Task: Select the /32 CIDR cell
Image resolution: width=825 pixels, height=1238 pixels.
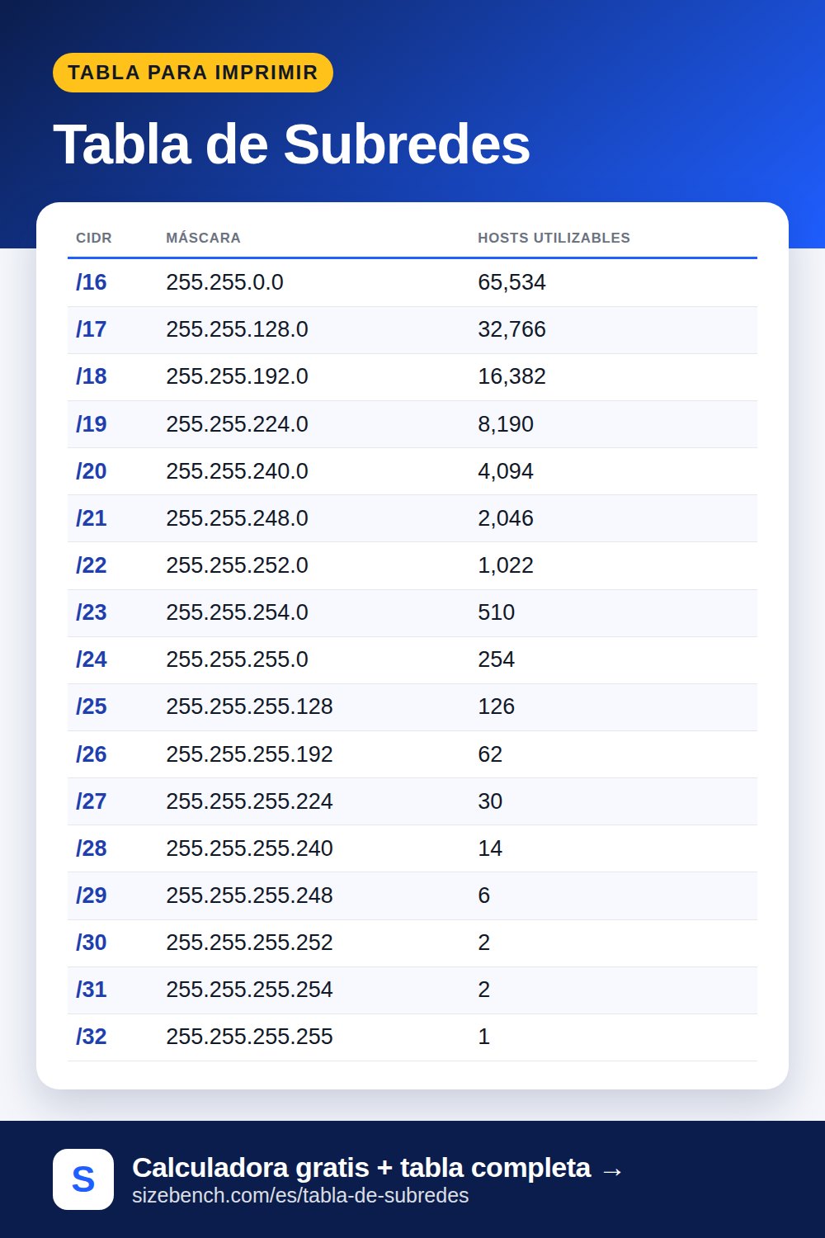Action: (x=92, y=1037)
